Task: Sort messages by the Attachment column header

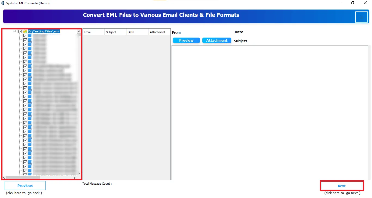Action: pyautogui.click(x=159, y=32)
